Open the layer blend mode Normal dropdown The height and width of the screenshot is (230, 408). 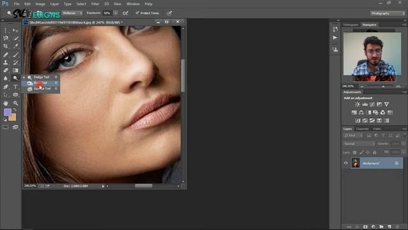click(359, 144)
